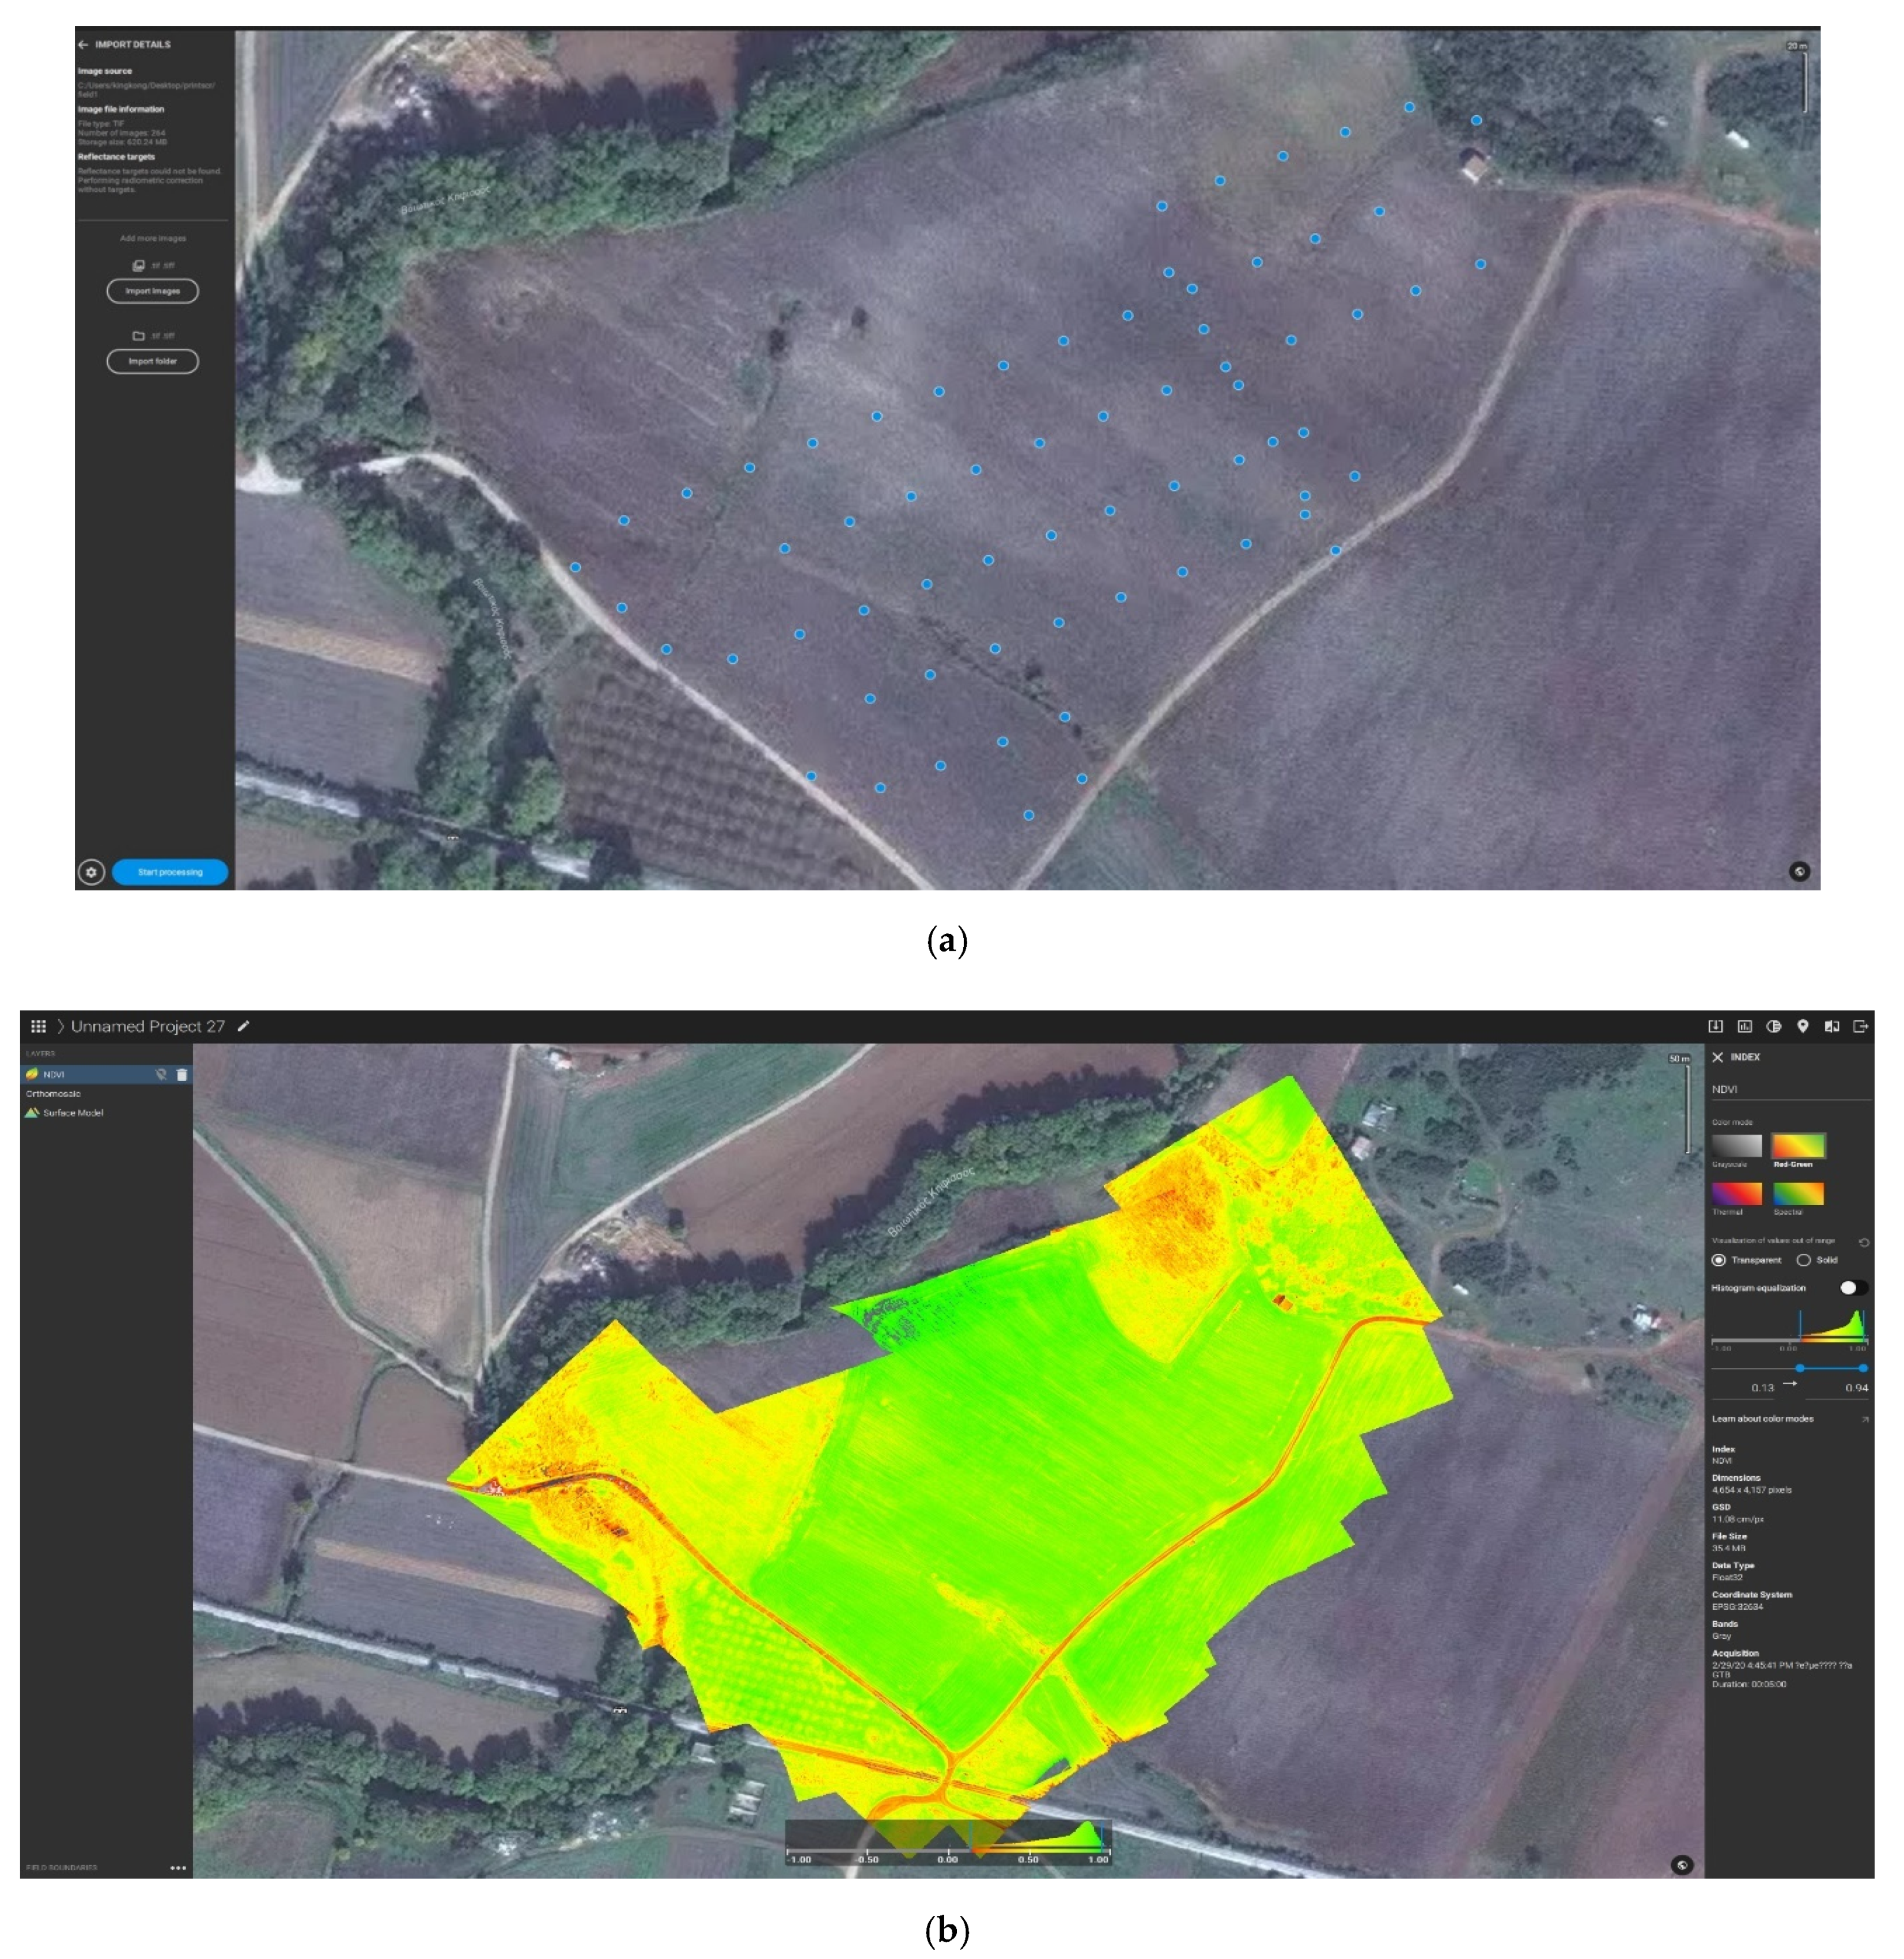Viewport: 1904px width, 1959px height.
Task: Click the Start processing button
Action: click(x=170, y=872)
